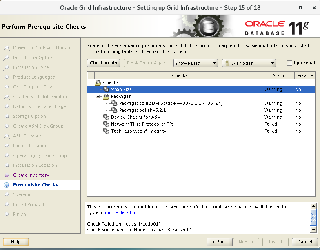
Task: Select Network Time Protocol (NTP) row
Action: click(x=201, y=124)
